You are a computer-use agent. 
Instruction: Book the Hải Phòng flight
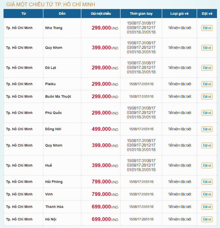[x=207, y=182]
